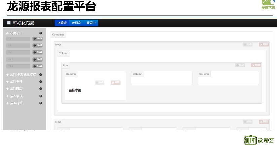
Task: Focus the layout field showing 6 6
Action: [18, 45]
